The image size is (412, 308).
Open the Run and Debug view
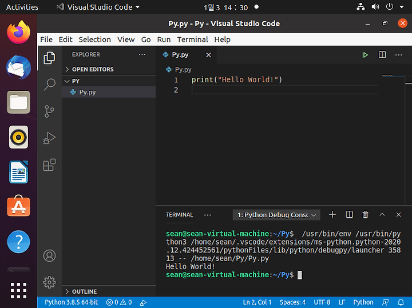pos(49,138)
